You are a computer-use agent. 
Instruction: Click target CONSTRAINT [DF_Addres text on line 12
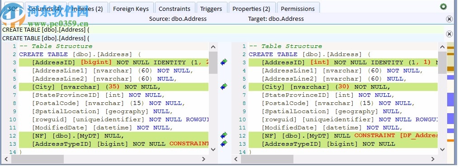396,136
